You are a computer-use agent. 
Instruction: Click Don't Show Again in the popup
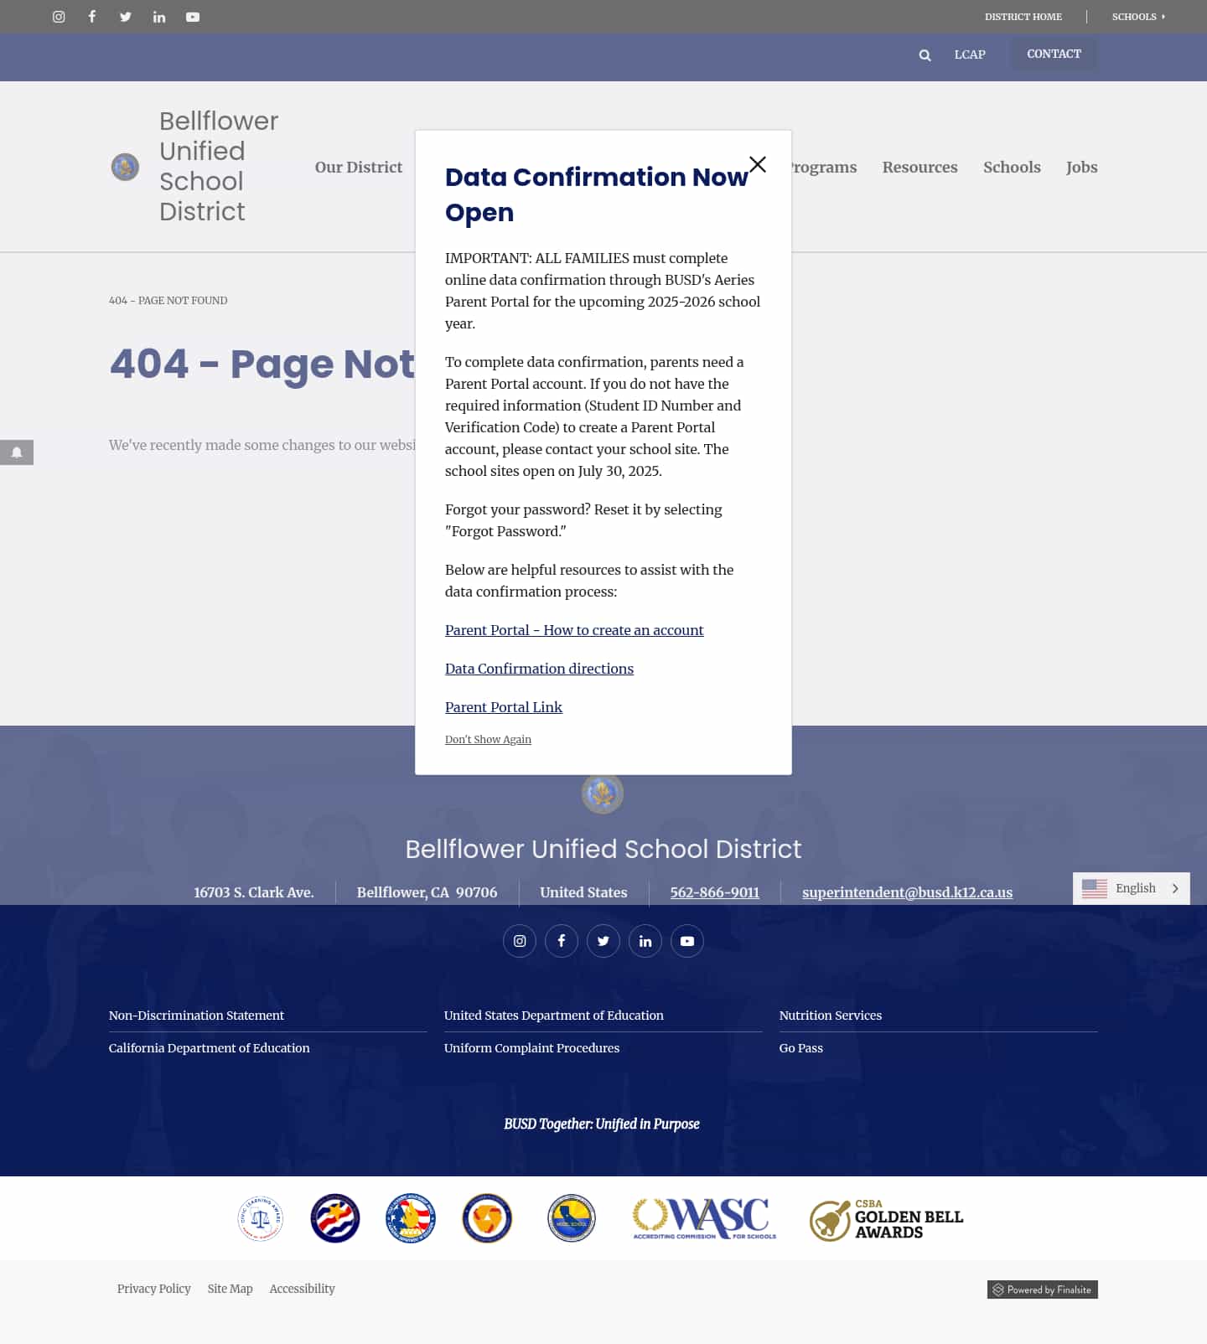(488, 739)
